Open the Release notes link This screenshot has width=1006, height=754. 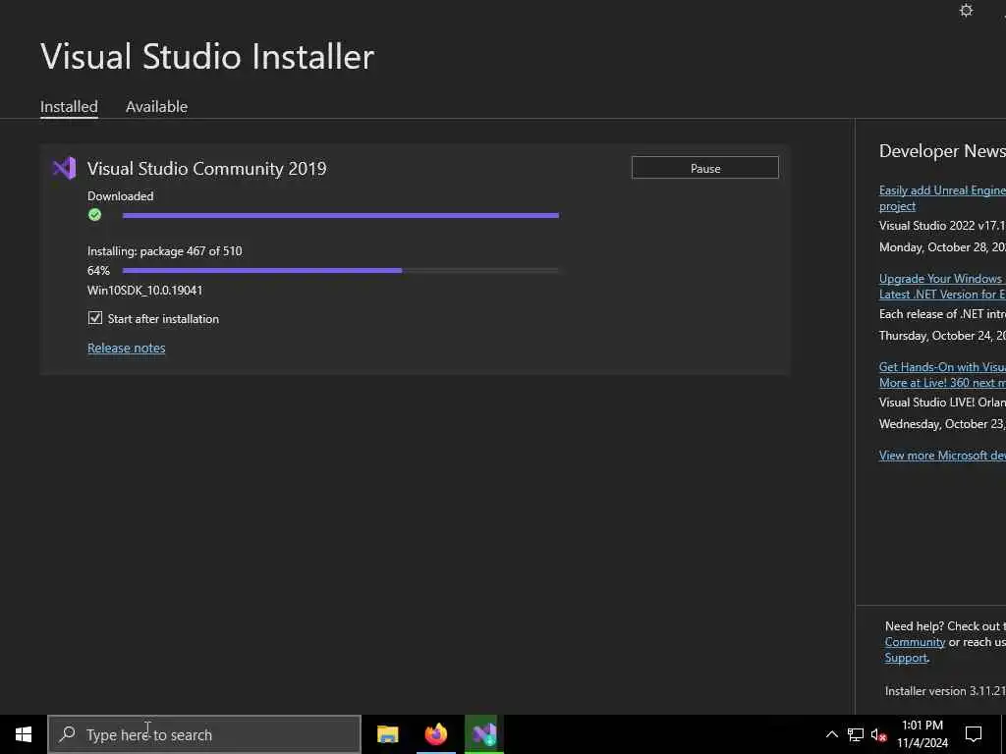(x=127, y=348)
